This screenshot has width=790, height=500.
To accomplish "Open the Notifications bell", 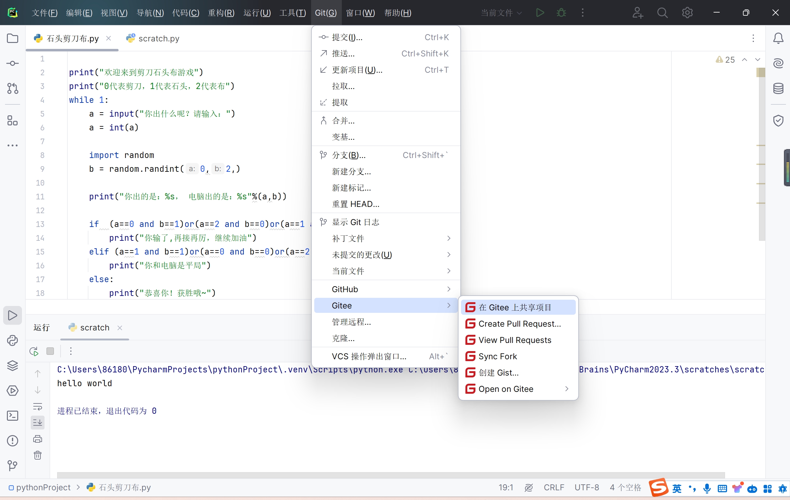I will 778,38.
